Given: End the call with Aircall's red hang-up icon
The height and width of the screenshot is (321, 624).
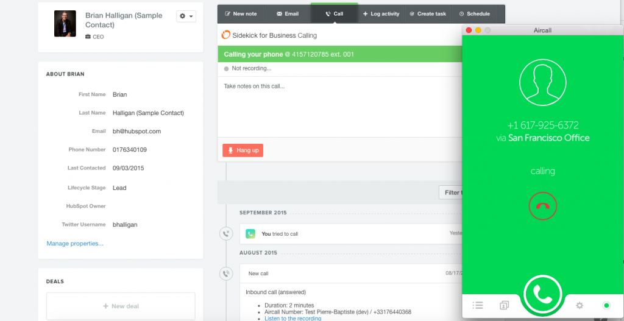Looking at the screenshot, I should tap(542, 206).
